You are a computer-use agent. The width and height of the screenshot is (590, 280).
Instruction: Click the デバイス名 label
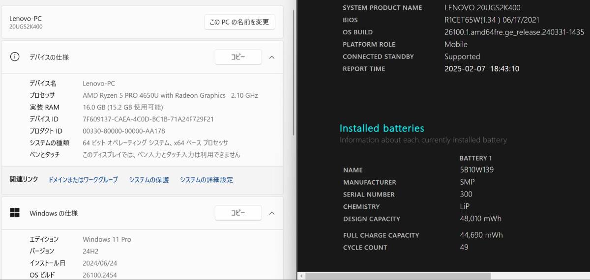(43, 84)
